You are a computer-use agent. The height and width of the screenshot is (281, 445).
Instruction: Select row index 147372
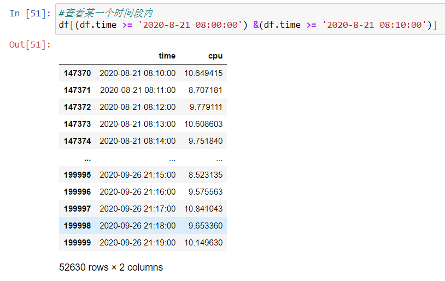(x=77, y=107)
